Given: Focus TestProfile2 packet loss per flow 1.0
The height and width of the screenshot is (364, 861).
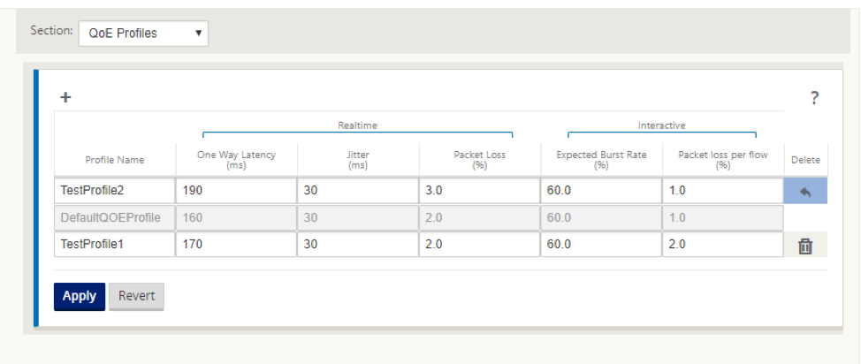Looking at the screenshot, I should click(x=722, y=191).
